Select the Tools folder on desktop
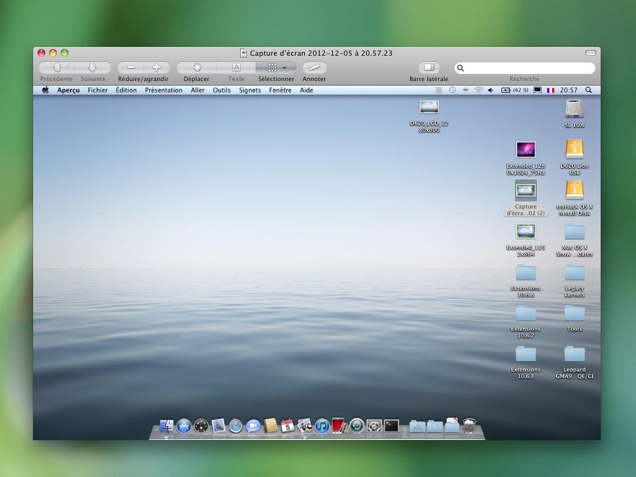This screenshot has width=636, height=477. click(574, 314)
